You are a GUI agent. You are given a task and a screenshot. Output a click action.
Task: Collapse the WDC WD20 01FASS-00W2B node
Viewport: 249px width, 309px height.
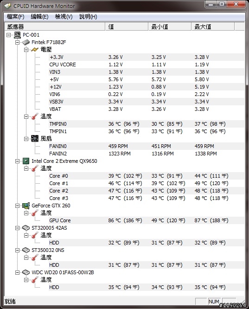coord(17,272)
